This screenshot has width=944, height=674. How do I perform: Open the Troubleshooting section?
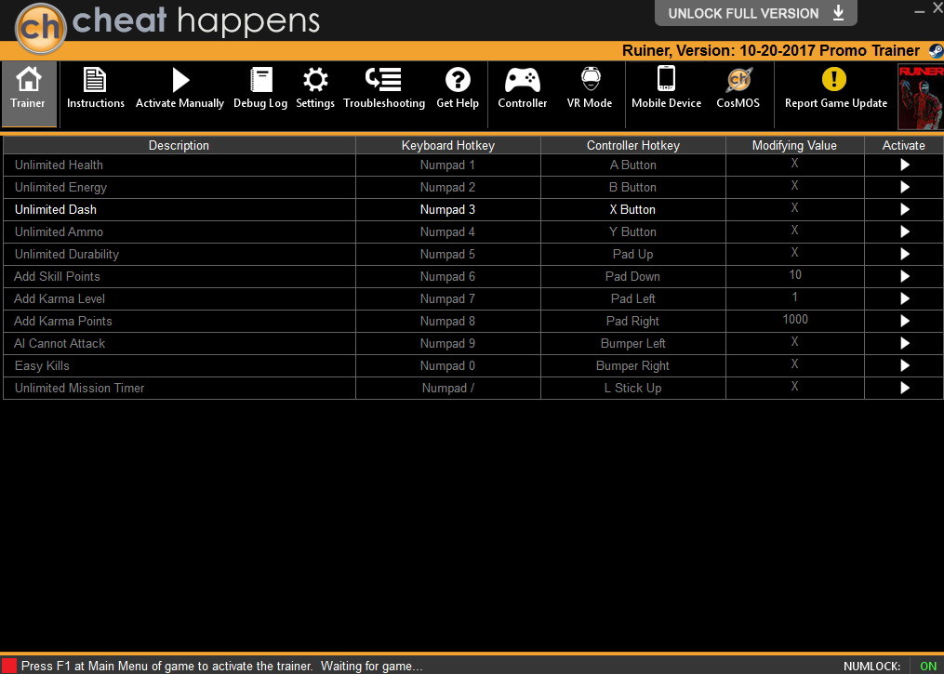(x=383, y=88)
